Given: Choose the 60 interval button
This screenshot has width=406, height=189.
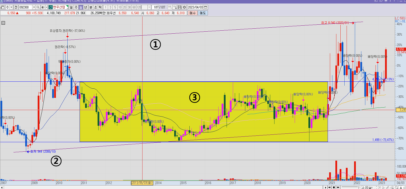Looking at the screenshot, I should (x=134, y=7).
